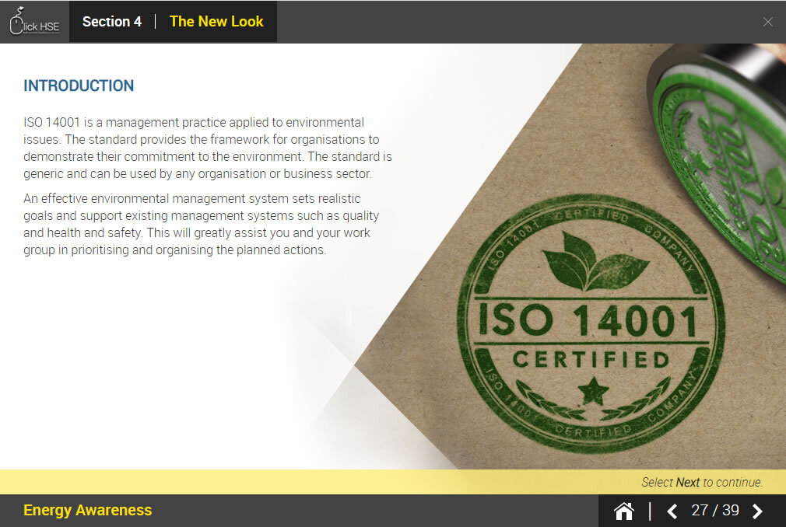Click the Select Next to continue prompt
This screenshot has height=527, width=786.
702,483
